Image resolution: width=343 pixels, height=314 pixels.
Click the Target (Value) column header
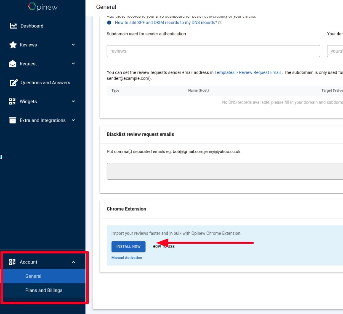coord(332,90)
